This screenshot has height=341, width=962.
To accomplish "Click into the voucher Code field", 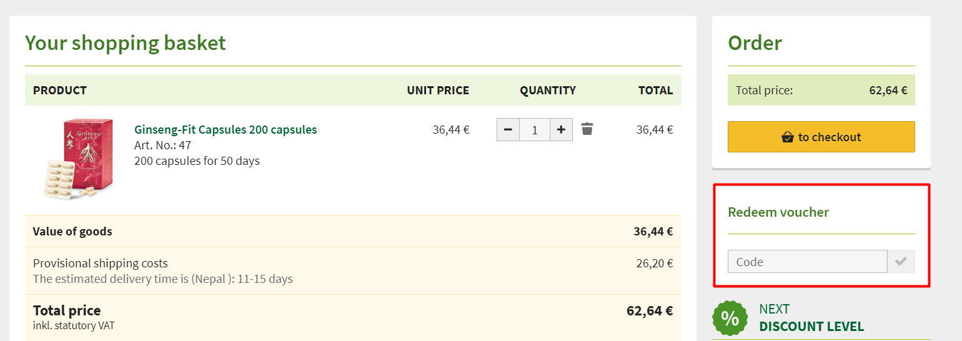I will [807, 261].
